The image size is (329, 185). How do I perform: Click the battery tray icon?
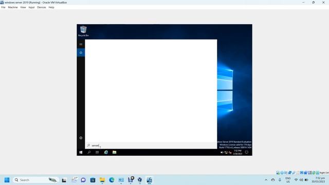click(306, 180)
